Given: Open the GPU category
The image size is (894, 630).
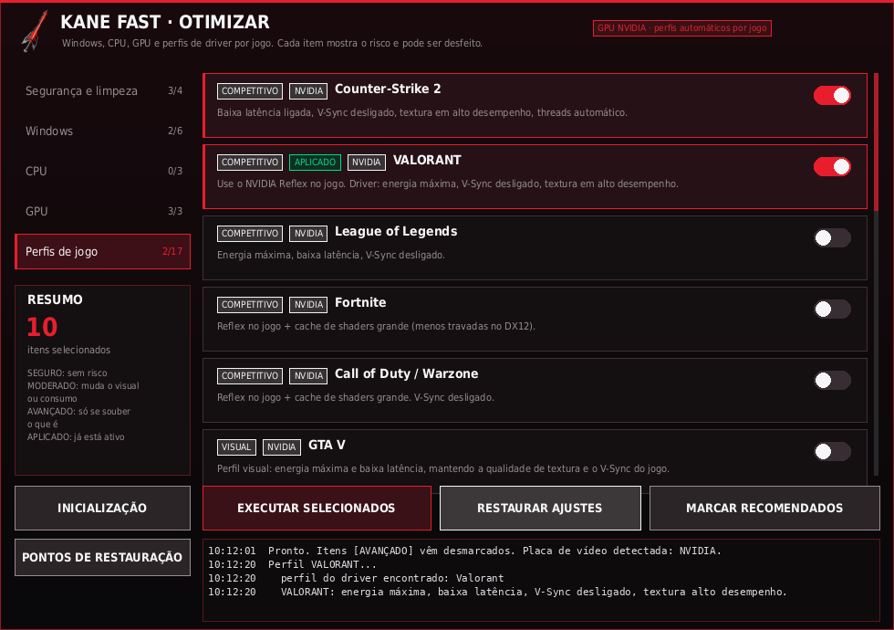Looking at the screenshot, I should tap(102, 211).
